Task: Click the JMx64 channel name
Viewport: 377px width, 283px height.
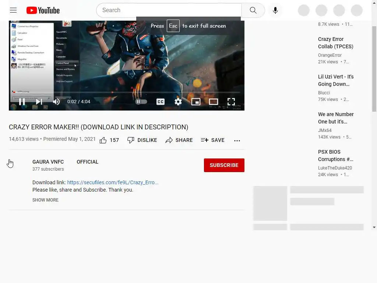Action: [x=325, y=130]
